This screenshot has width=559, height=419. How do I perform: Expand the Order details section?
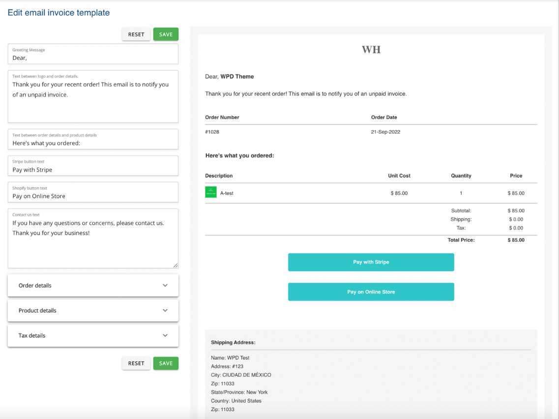(x=93, y=286)
